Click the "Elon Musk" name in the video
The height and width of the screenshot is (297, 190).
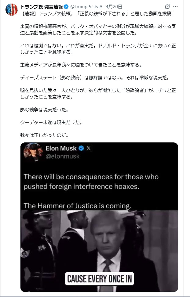(61, 148)
